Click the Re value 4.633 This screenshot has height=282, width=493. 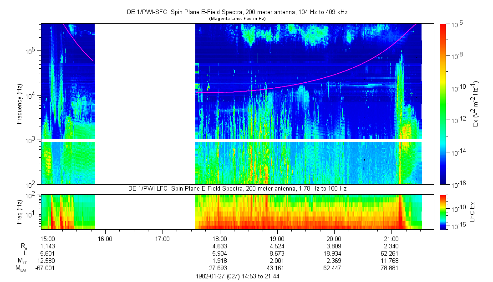coord(220,246)
